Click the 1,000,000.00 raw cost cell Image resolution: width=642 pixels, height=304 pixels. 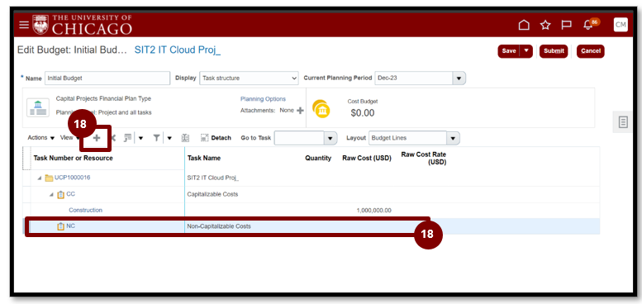click(373, 211)
